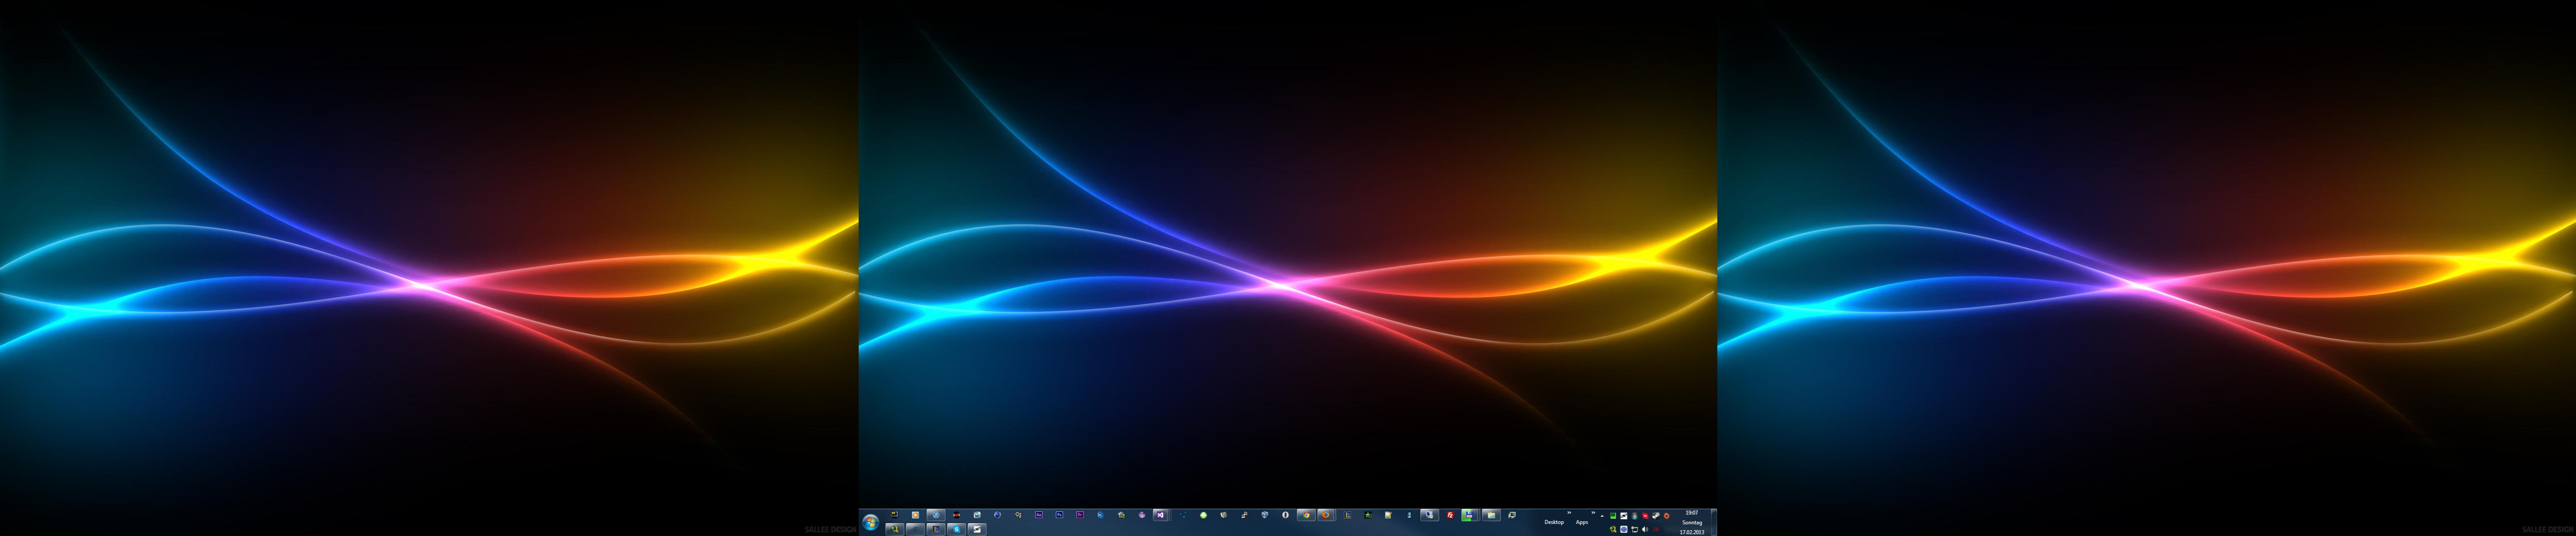
Task: Launch the notepad with pencil icon
Action: coord(1388,515)
